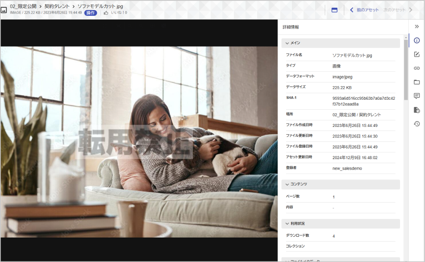Click the 操作 button
The height and width of the screenshot is (262, 425).
click(91, 13)
